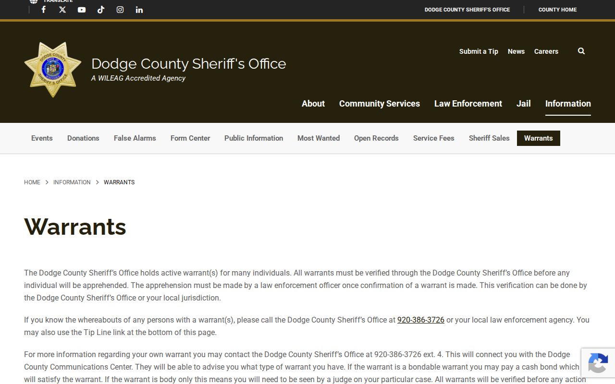Open the Dodge County Sheriff's Office top link

(467, 10)
